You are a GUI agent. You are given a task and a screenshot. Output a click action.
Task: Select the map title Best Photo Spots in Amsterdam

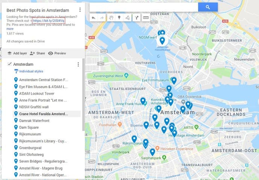38,11
